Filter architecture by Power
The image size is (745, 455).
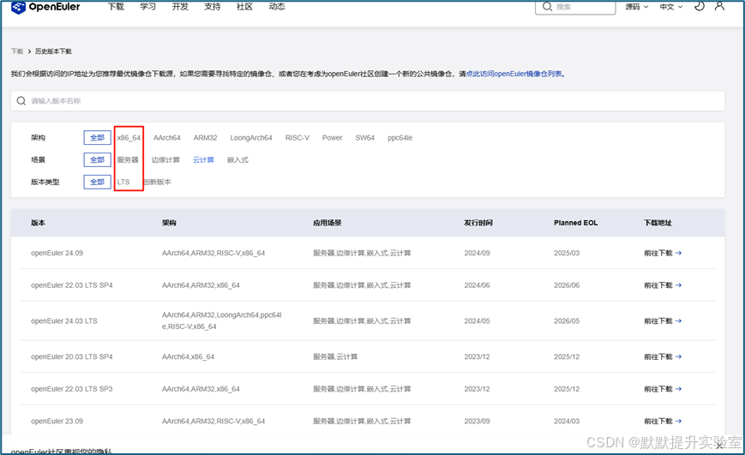coord(332,138)
